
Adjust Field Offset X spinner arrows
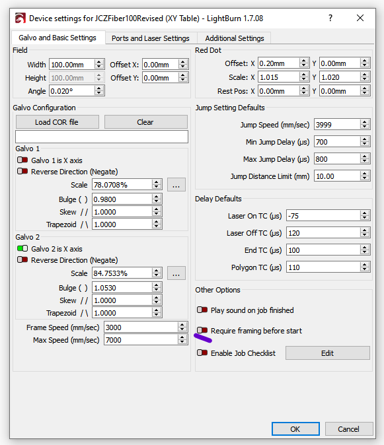click(x=183, y=65)
